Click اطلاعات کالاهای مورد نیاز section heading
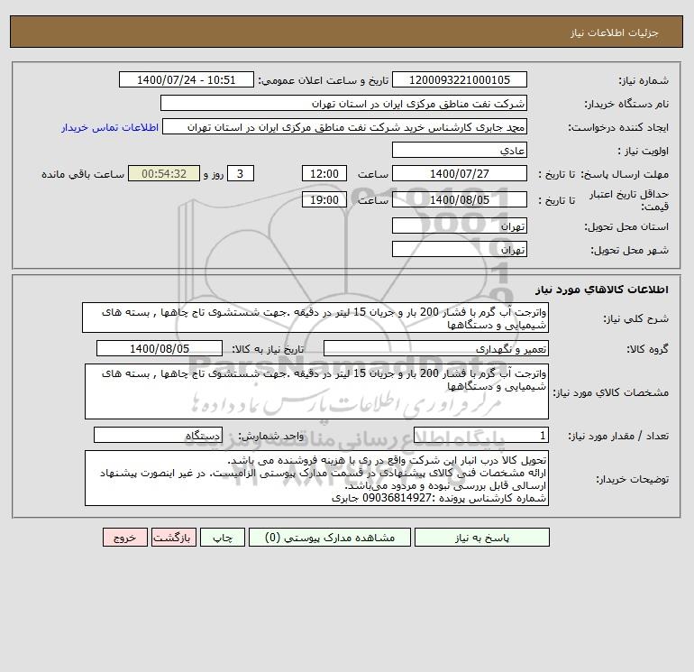The height and width of the screenshot is (672, 694). coord(602,290)
